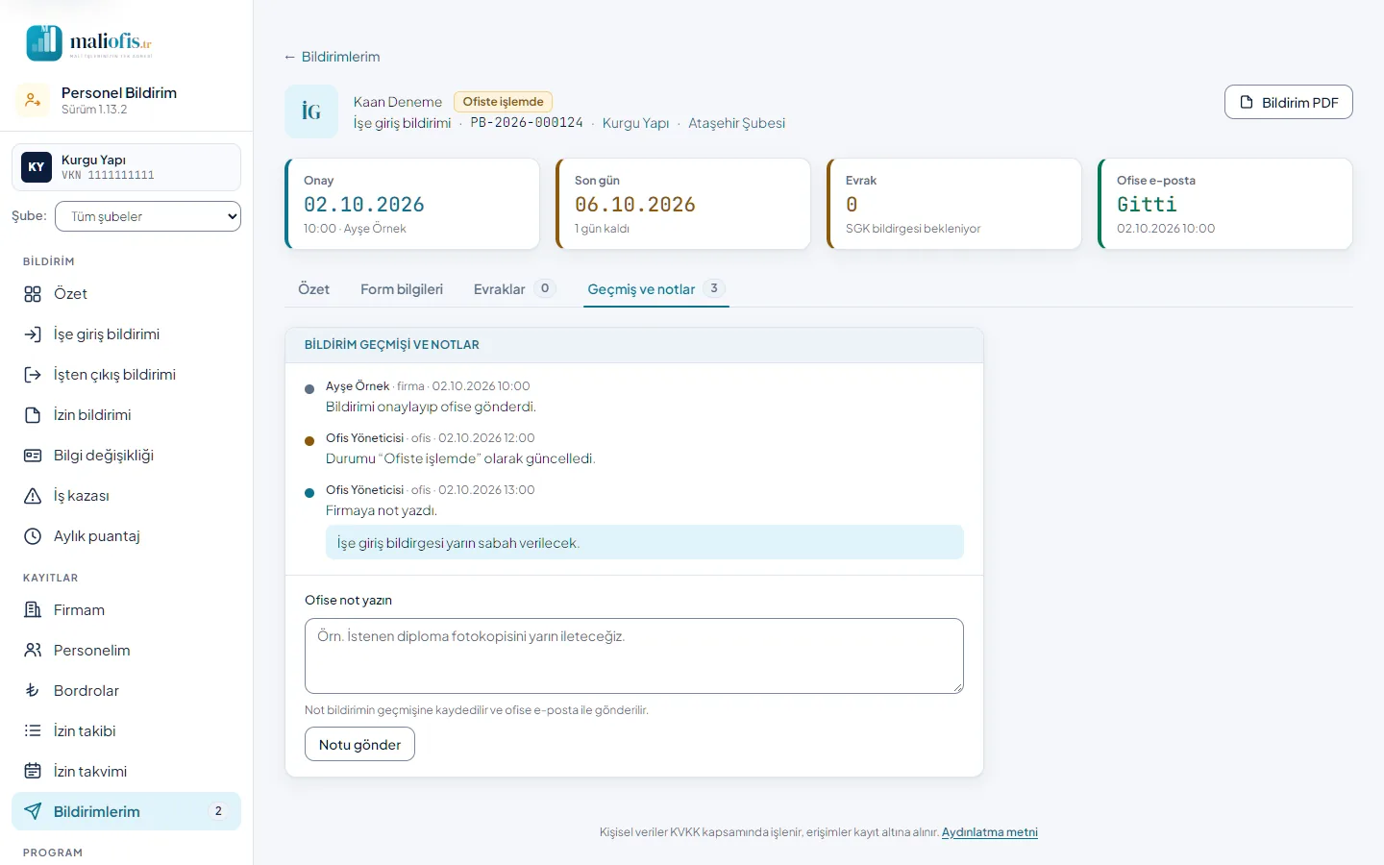Go back via the Bildirimlerim link
1384x865 pixels.
pyautogui.click(x=332, y=57)
